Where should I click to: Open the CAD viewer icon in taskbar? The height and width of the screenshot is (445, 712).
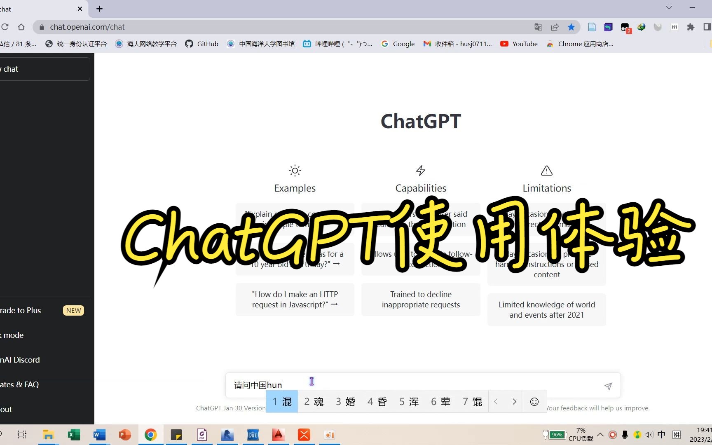point(253,435)
